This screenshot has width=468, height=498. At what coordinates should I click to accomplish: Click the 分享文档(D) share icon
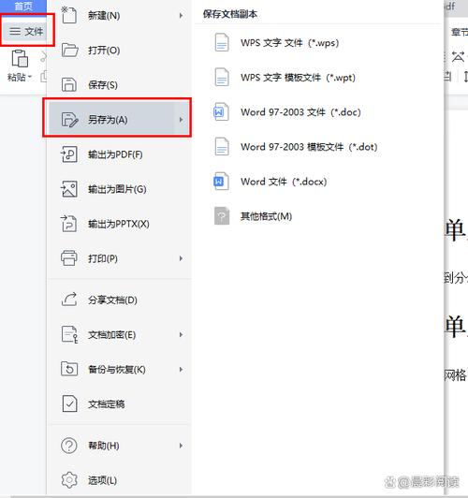(69, 300)
